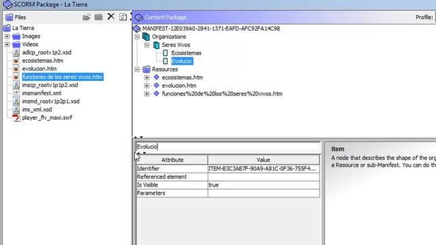Click the black X delete icon in Files toolbar
Viewport: 436px width, 245px height.
pos(111,16)
